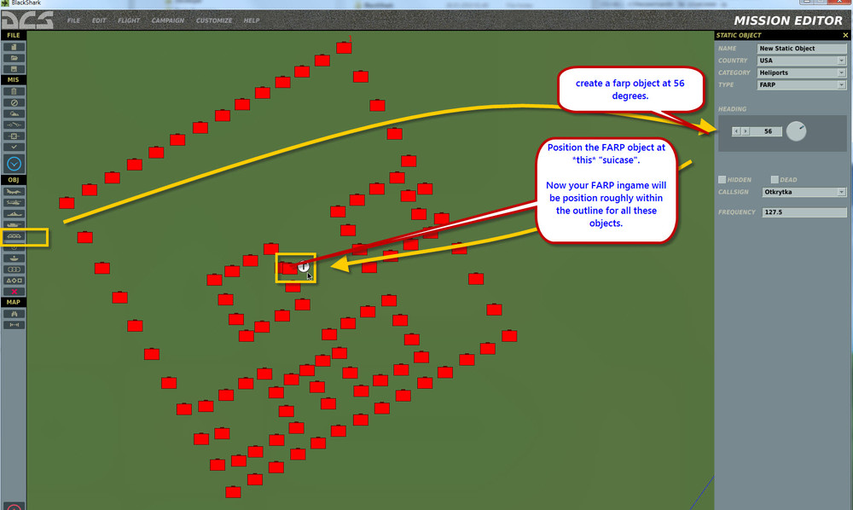
Task: Select the static object tool
Action: (14, 236)
